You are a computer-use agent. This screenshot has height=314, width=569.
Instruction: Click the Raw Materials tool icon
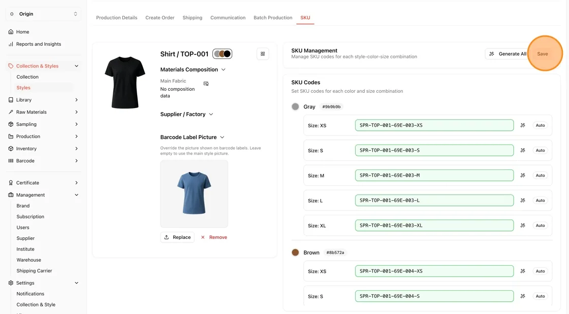(11, 112)
